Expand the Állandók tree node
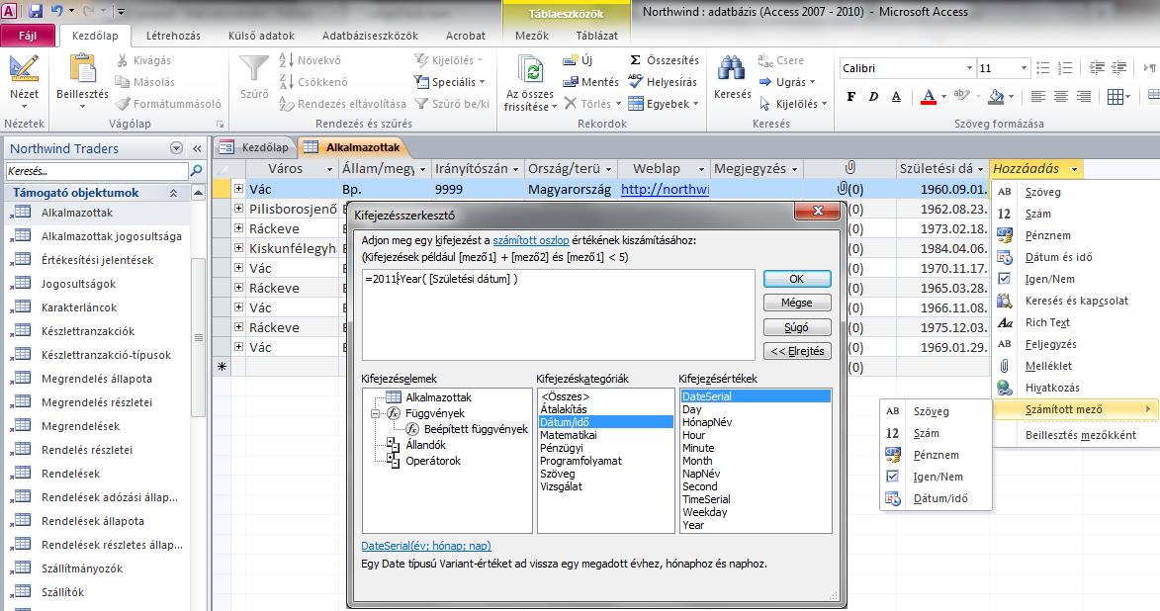 [393, 445]
